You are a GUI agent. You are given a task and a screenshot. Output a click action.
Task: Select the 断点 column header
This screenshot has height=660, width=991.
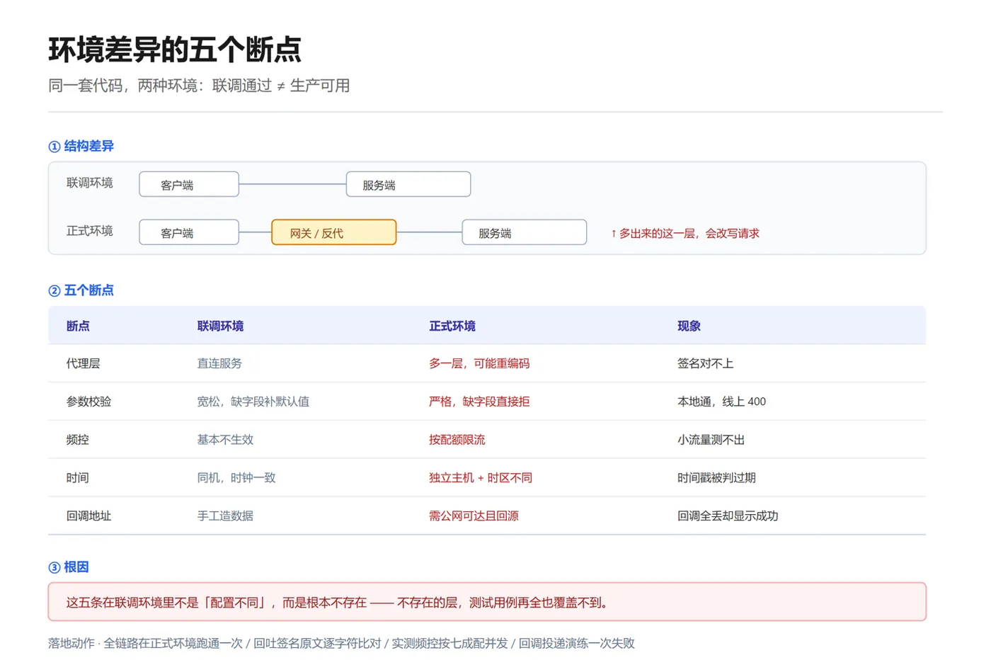click(x=78, y=326)
